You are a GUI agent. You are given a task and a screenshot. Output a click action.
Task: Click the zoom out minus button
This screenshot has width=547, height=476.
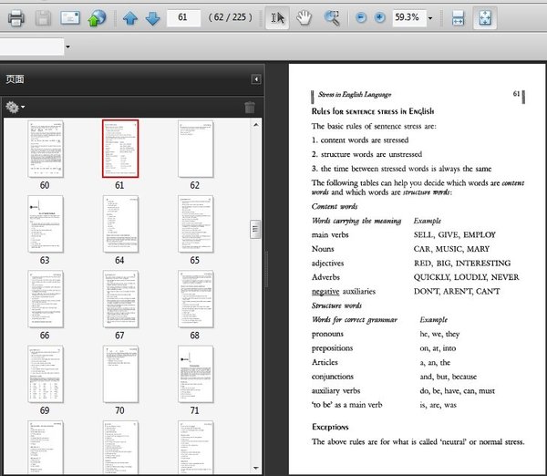tap(361, 17)
